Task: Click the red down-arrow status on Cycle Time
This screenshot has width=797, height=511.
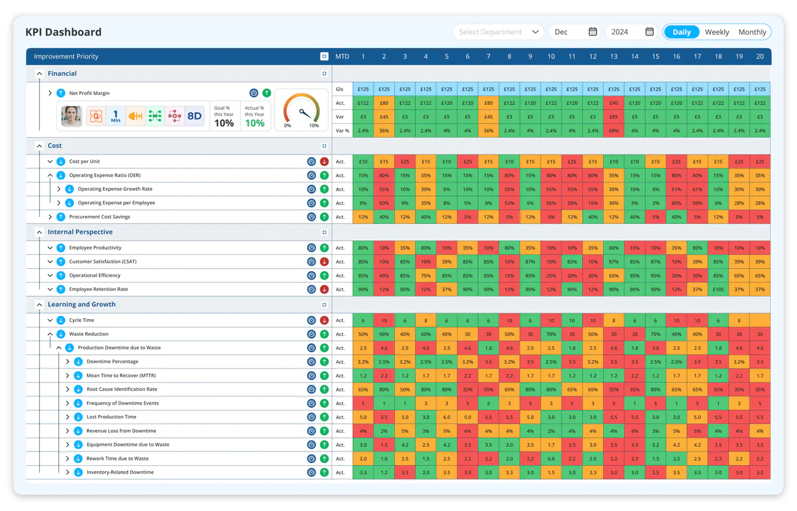Action: 325,320
